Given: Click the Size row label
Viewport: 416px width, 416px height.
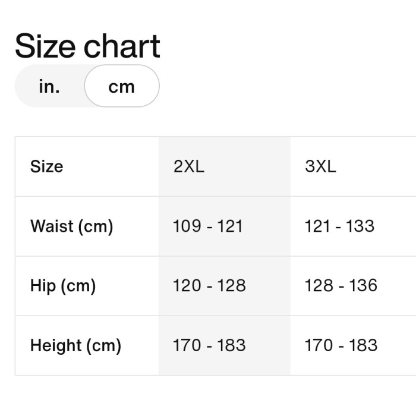Looking at the screenshot, I should click(x=47, y=166).
